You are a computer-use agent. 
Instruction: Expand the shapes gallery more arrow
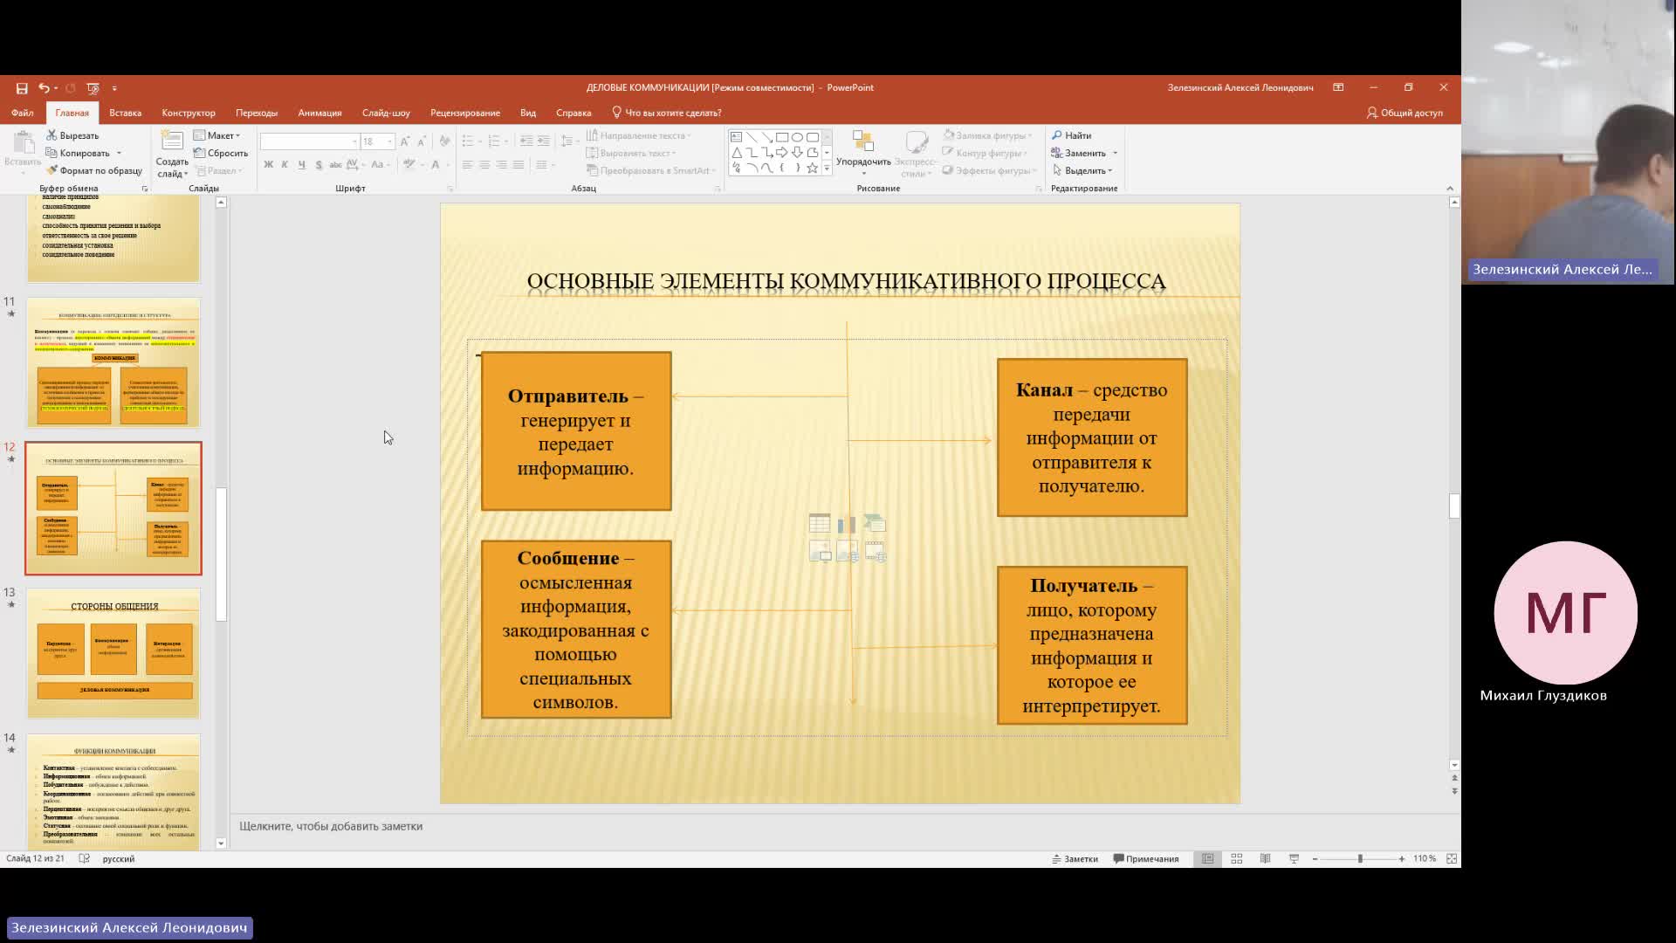click(x=827, y=169)
